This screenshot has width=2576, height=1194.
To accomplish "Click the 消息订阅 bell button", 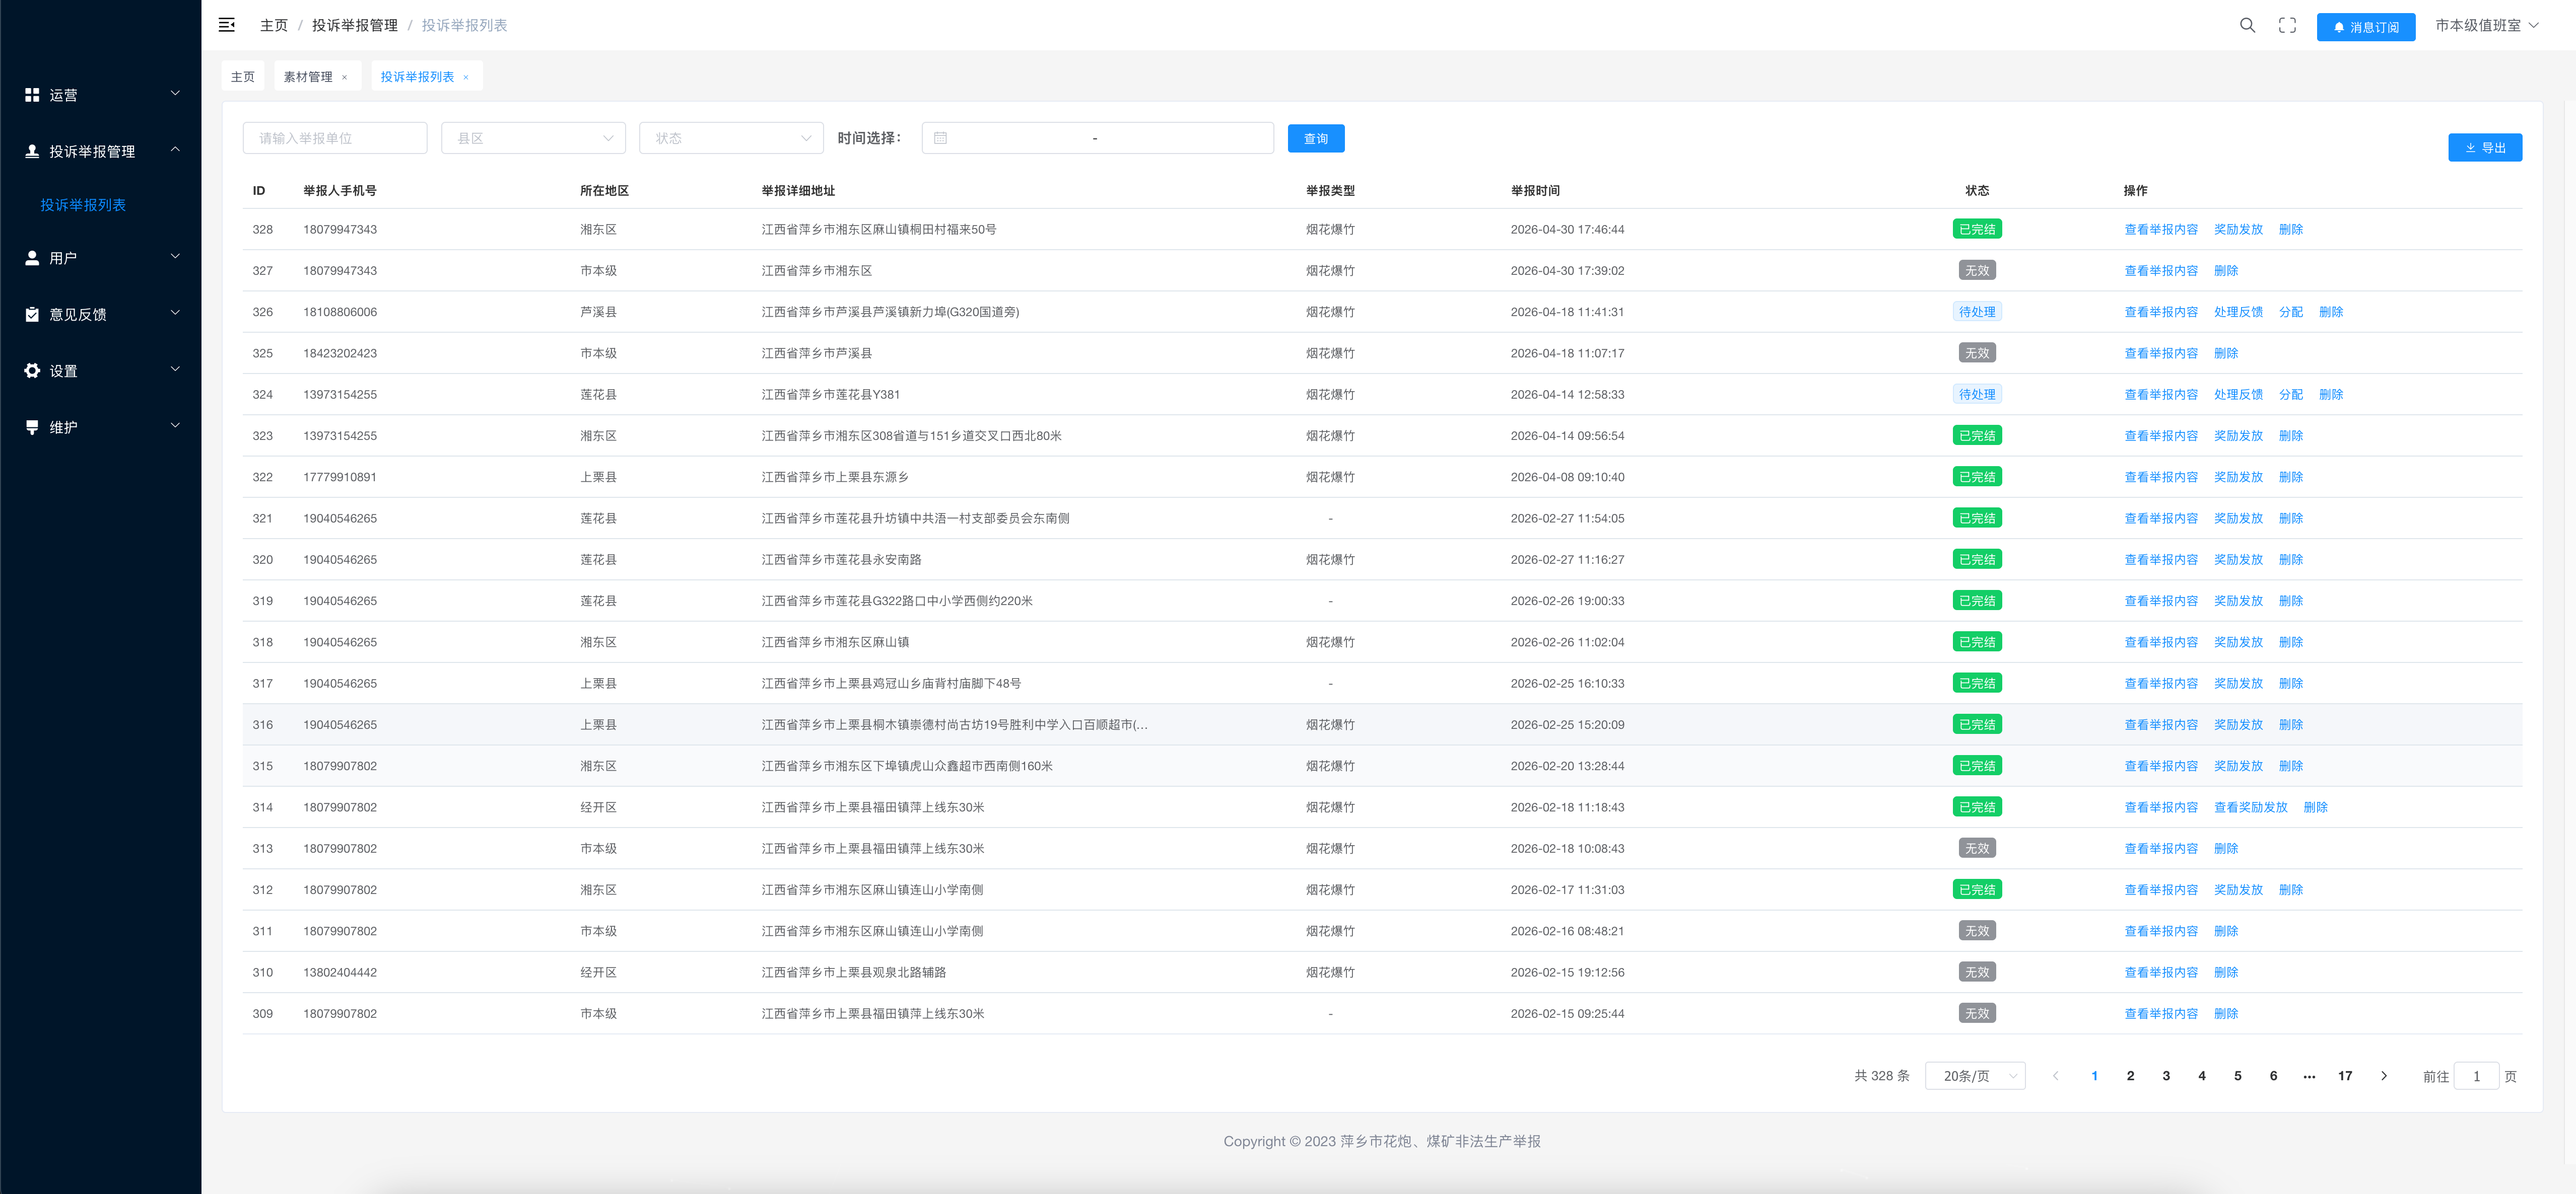I will tap(2366, 27).
